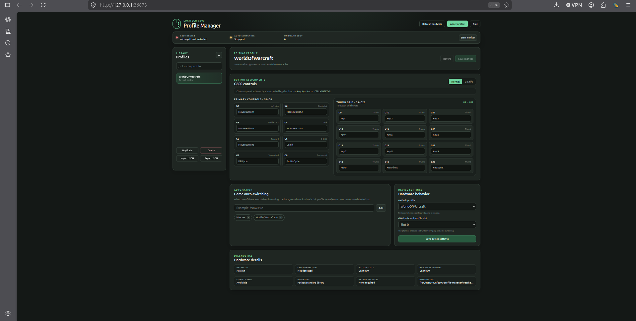Remove the World of Warcraft.exe chip
The width and height of the screenshot is (636, 321).
pyautogui.click(x=281, y=218)
